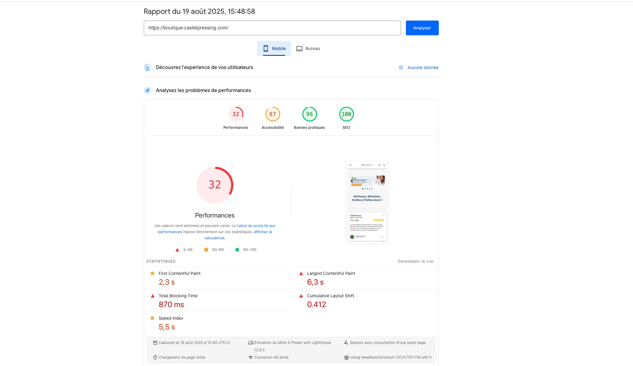Image resolution: width=633 pixels, height=366 pixels.
Task: Click the 870 ms metric value
Action: [x=171, y=305]
